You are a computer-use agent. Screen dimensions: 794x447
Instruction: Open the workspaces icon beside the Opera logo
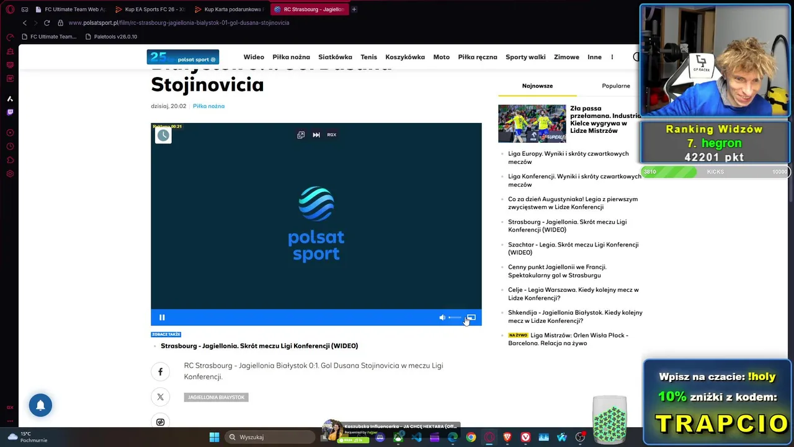point(25,9)
